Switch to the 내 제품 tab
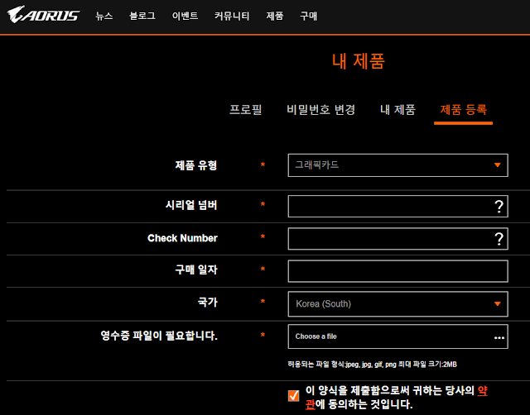This screenshot has height=415, width=530. pyautogui.click(x=397, y=110)
